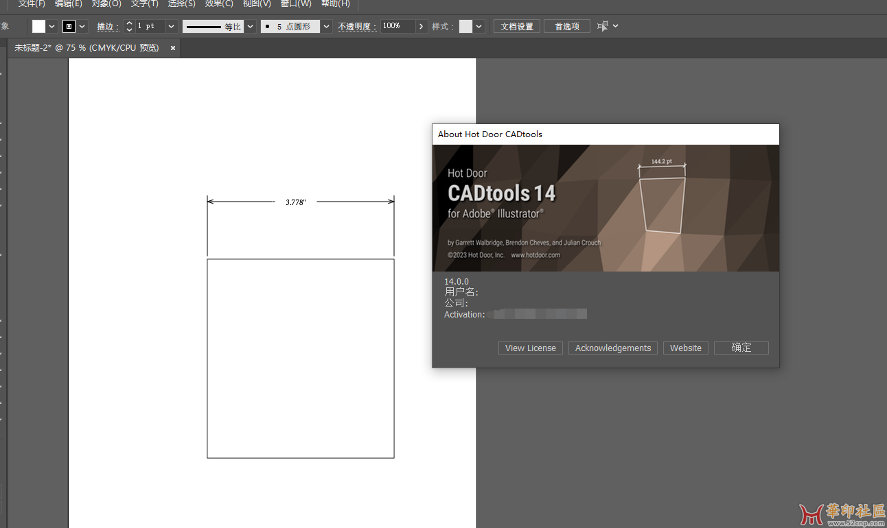Image resolution: width=887 pixels, height=528 pixels.
Task: Click the www.hotdoor.com text in banner
Action: pos(535,255)
